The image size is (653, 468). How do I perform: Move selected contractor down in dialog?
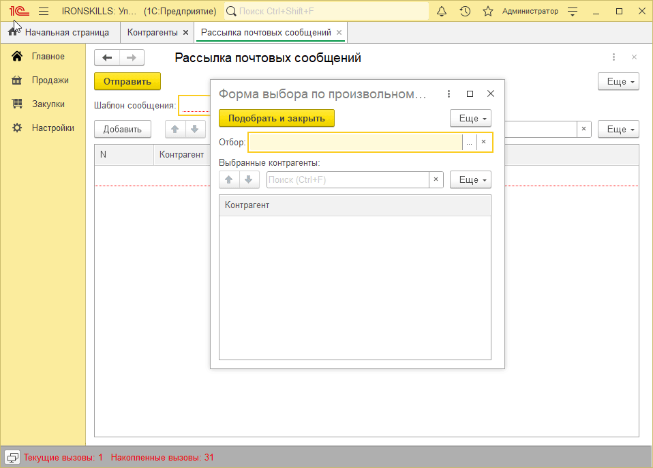click(x=249, y=179)
